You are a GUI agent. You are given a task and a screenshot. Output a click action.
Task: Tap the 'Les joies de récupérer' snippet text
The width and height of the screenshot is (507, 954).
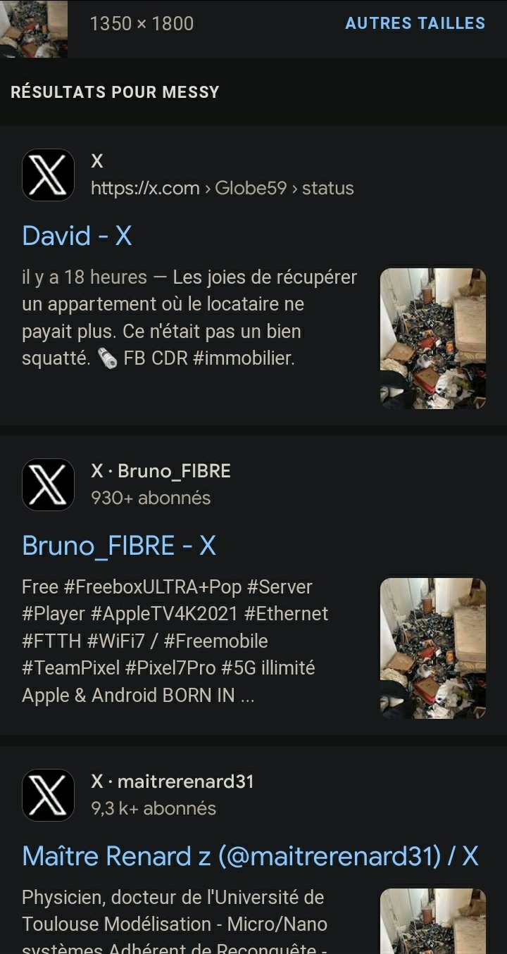[x=265, y=277]
